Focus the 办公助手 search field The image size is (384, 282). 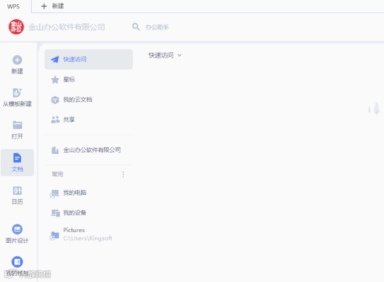(157, 27)
